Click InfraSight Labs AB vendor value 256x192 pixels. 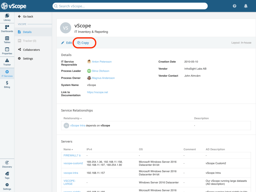pyautogui.click(x=195, y=68)
